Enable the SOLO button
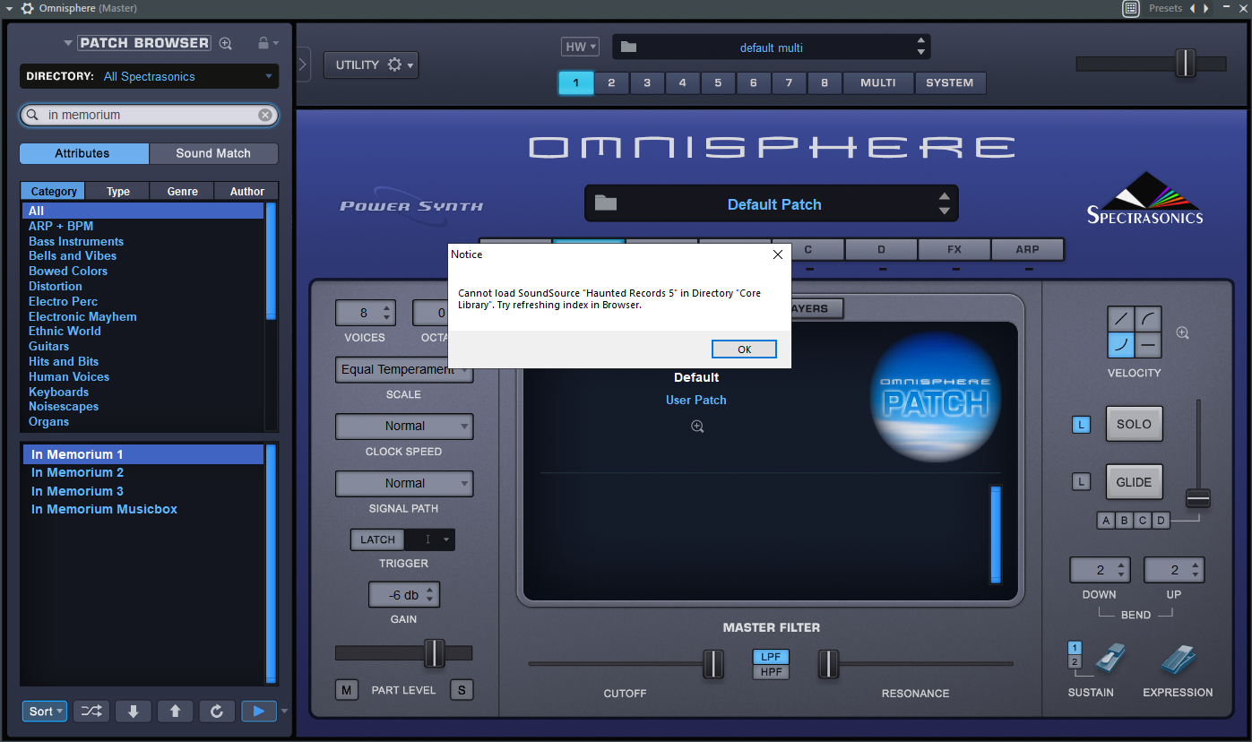 [1134, 425]
